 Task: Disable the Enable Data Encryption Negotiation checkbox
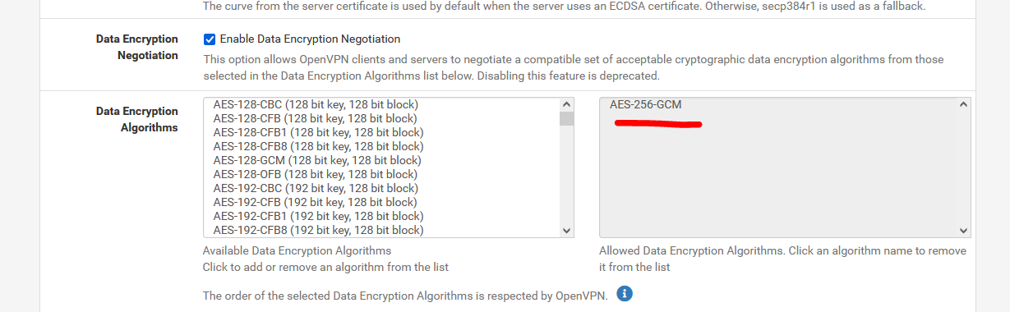click(x=210, y=39)
